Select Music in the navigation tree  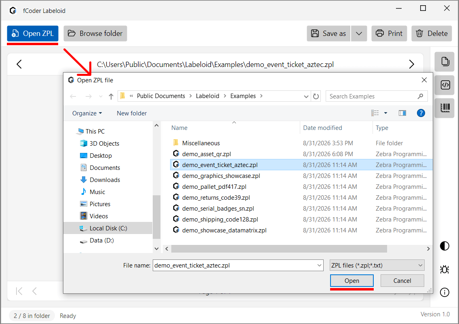click(x=97, y=192)
